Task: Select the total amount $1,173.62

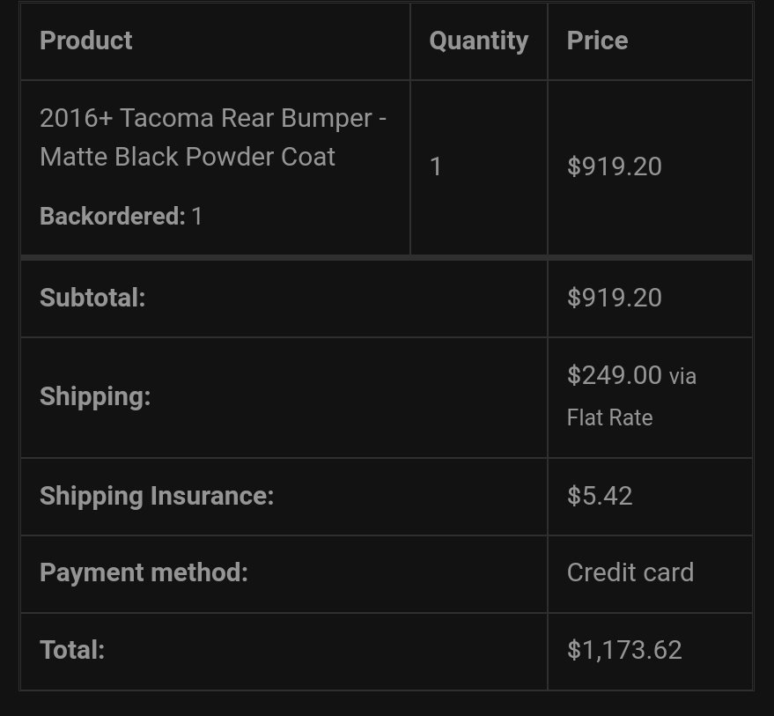Action: point(624,650)
